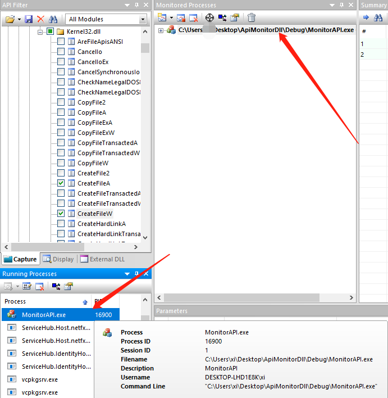Enable CopyFileW checkbox

coord(61,162)
